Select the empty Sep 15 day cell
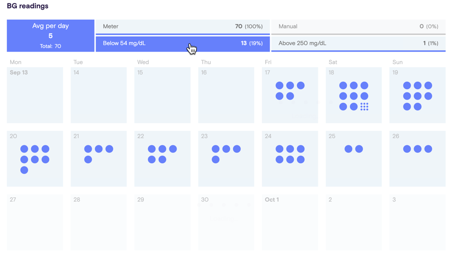The height and width of the screenshot is (256, 452). pyautogui.click(x=162, y=95)
